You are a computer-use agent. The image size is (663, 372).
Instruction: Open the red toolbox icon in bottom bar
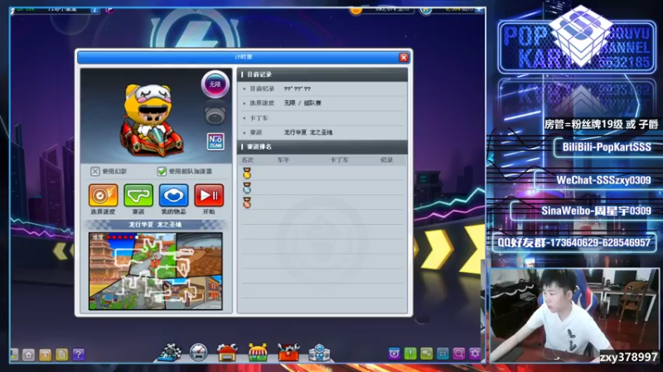(288, 353)
